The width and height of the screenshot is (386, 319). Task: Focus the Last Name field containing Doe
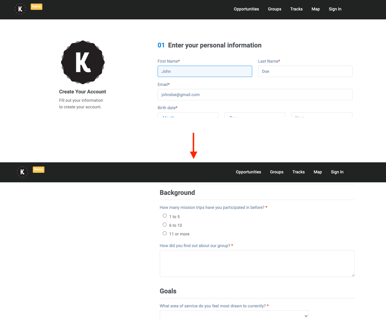click(x=305, y=71)
